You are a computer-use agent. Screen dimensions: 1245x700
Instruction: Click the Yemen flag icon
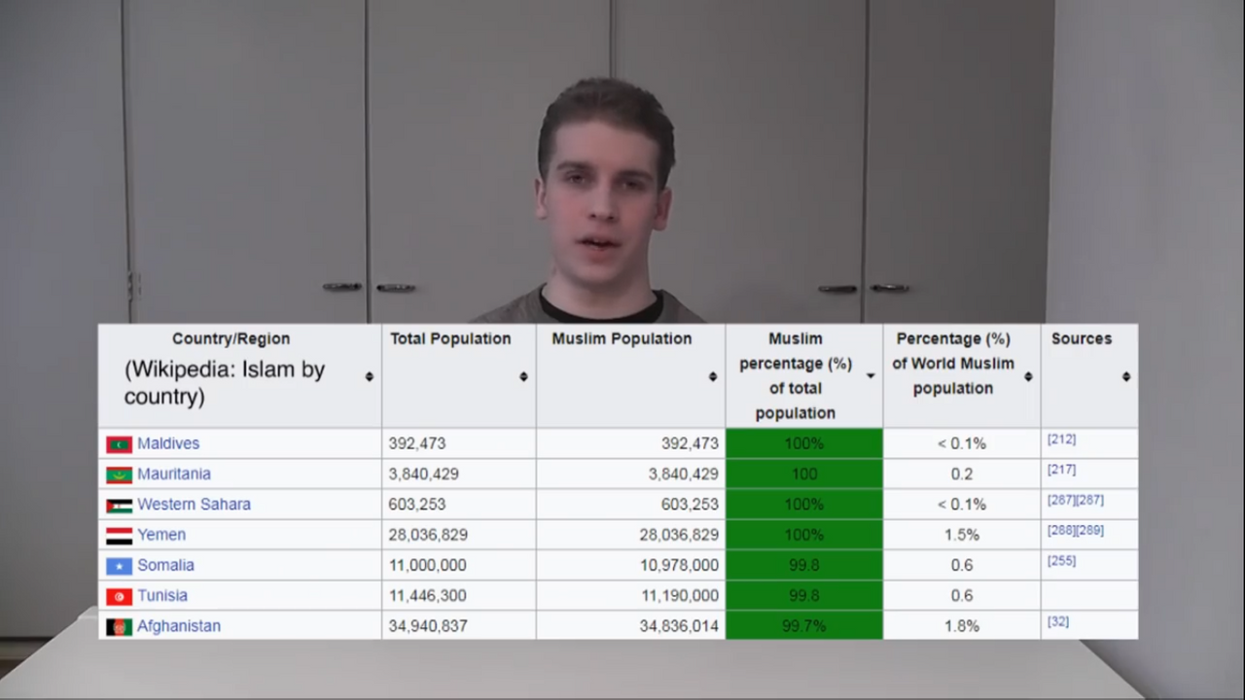click(119, 536)
